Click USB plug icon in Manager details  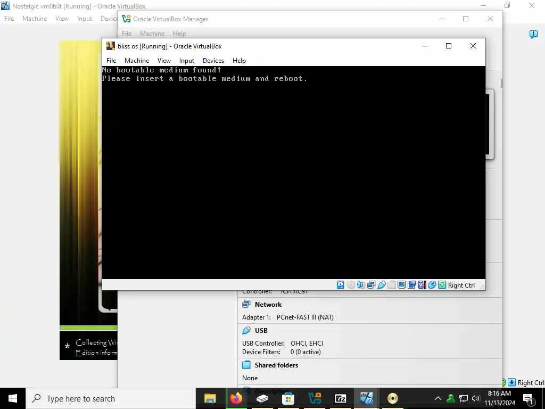coord(246,330)
